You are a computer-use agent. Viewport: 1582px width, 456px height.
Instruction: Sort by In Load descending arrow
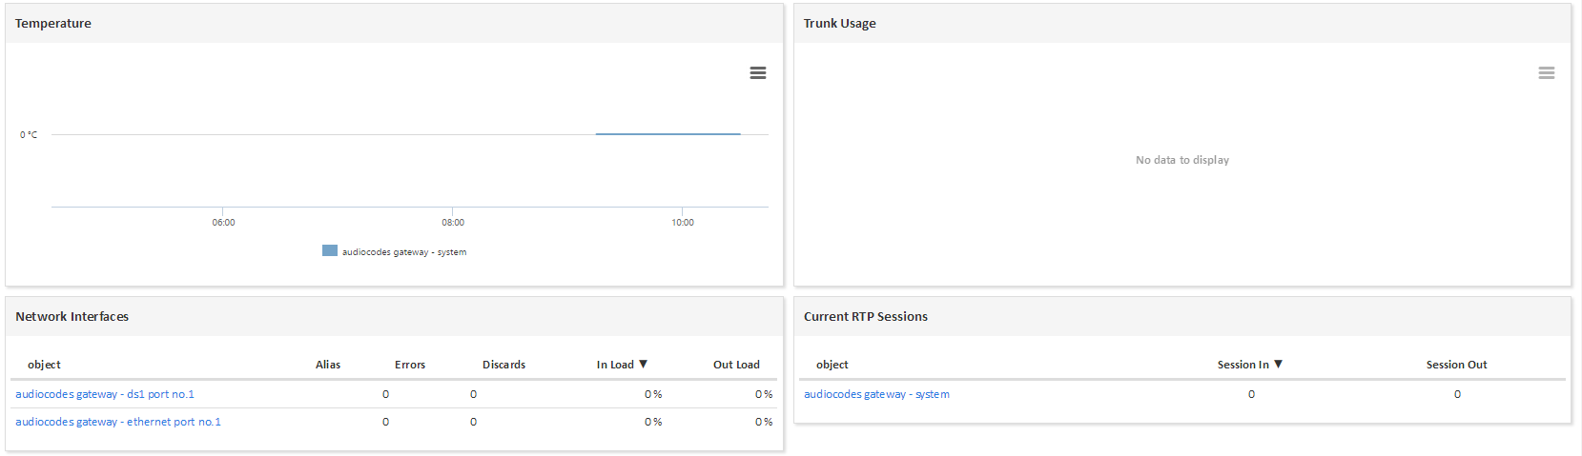point(644,365)
